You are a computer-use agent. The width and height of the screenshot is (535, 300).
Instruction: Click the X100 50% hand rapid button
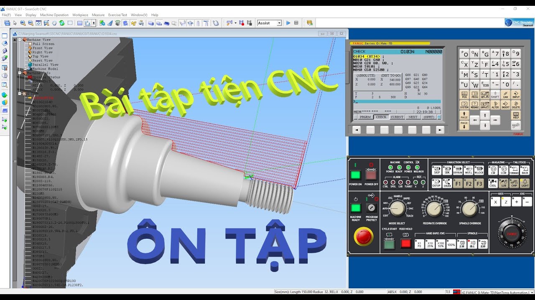tap(440, 244)
